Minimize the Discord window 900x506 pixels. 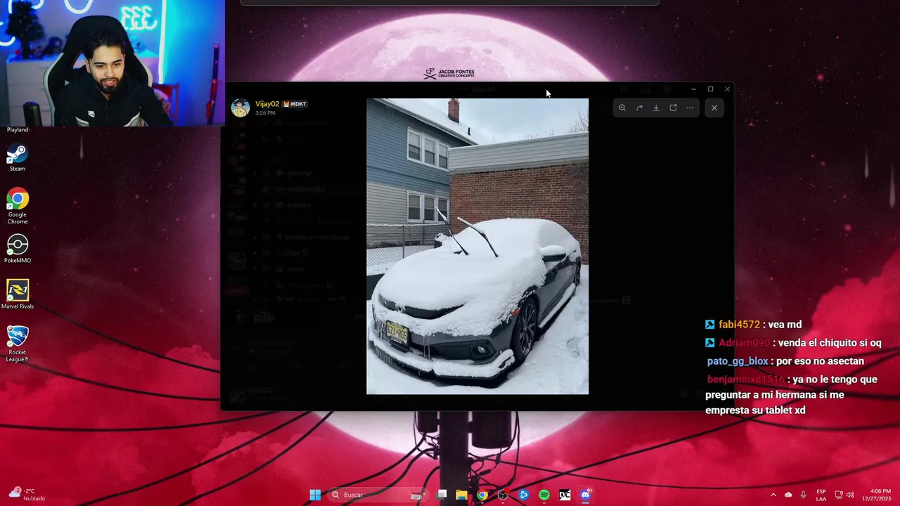click(693, 89)
